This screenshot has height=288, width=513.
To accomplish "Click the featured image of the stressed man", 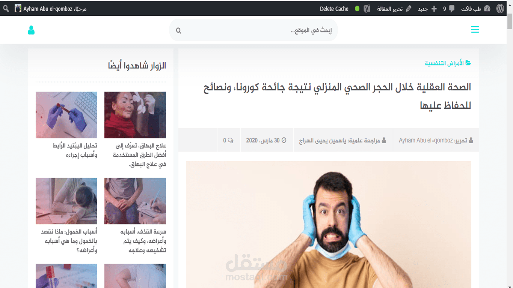I will coord(328,225).
